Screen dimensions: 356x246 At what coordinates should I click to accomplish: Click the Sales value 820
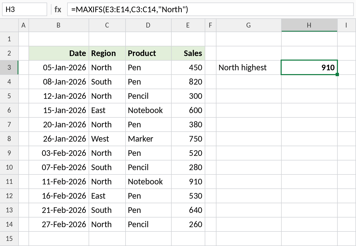(x=188, y=82)
